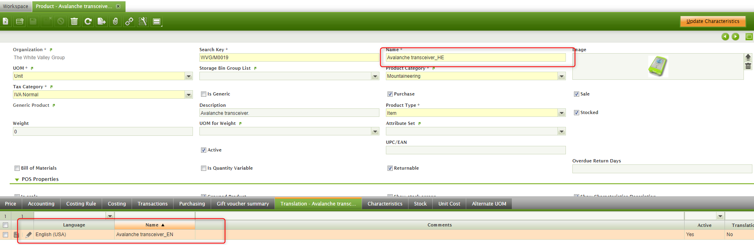This screenshot has height=245, width=754.
Task: Edit the English (USA) row with pencil
Action: coord(28,235)
